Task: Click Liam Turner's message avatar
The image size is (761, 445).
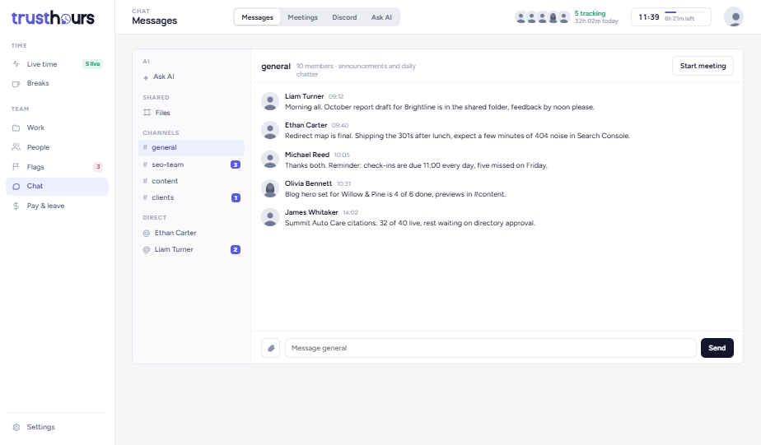Action: [x=270, y=101]
